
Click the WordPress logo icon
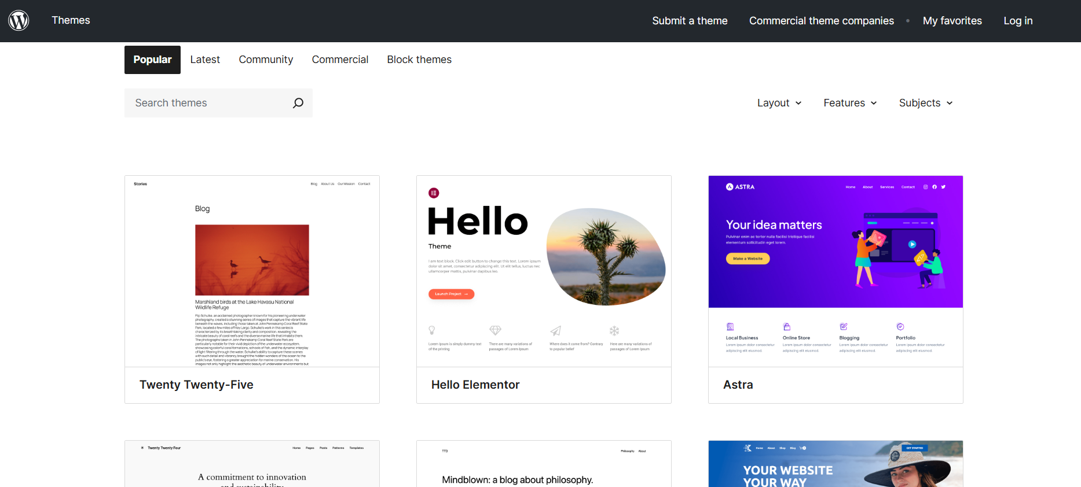19,20
